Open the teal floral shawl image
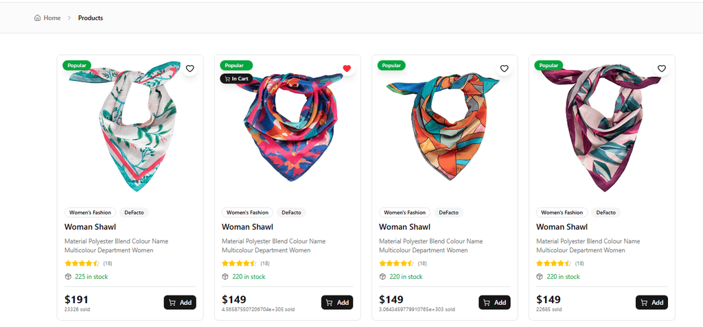This screenshot has height=327, width=703. tap(130, 127)
